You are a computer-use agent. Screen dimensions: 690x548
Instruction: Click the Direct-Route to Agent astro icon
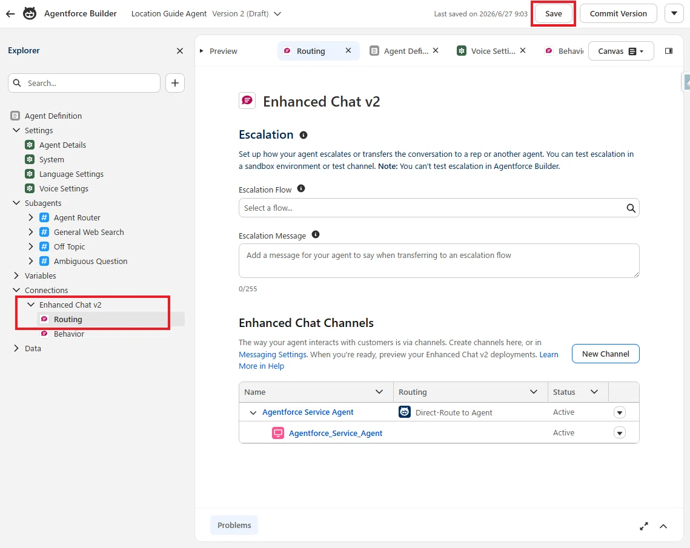coord(405,412)
